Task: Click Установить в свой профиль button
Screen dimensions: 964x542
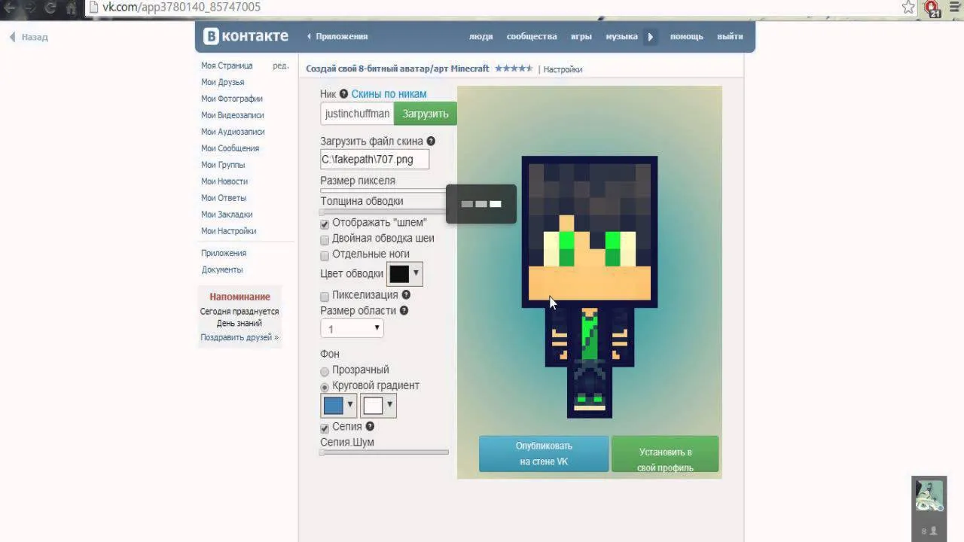Action: click(665, 454)
